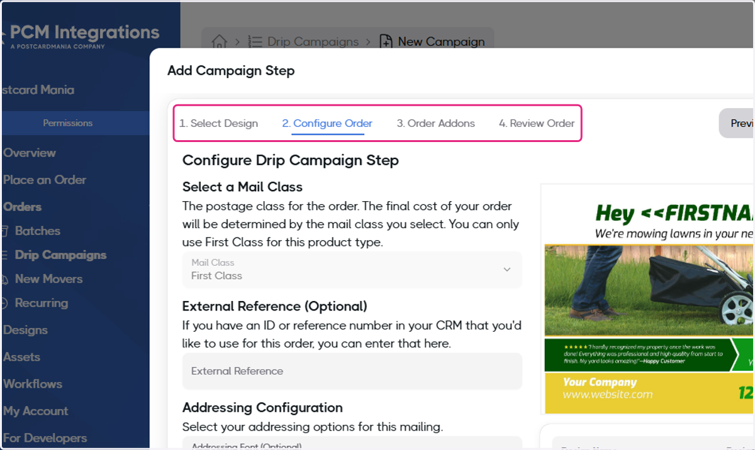
Task: Click the Drip Campaigns list icon in breadcrumb
Action: (255, 41)
